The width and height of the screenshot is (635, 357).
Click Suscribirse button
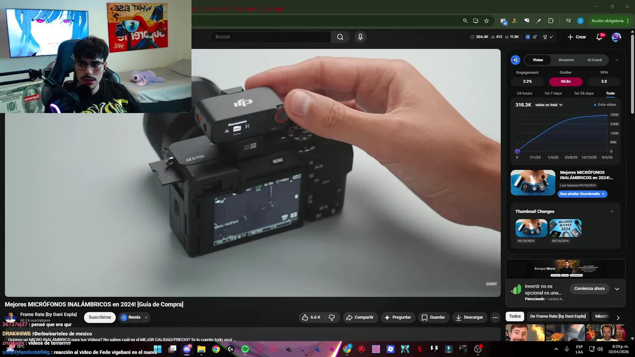100,317
